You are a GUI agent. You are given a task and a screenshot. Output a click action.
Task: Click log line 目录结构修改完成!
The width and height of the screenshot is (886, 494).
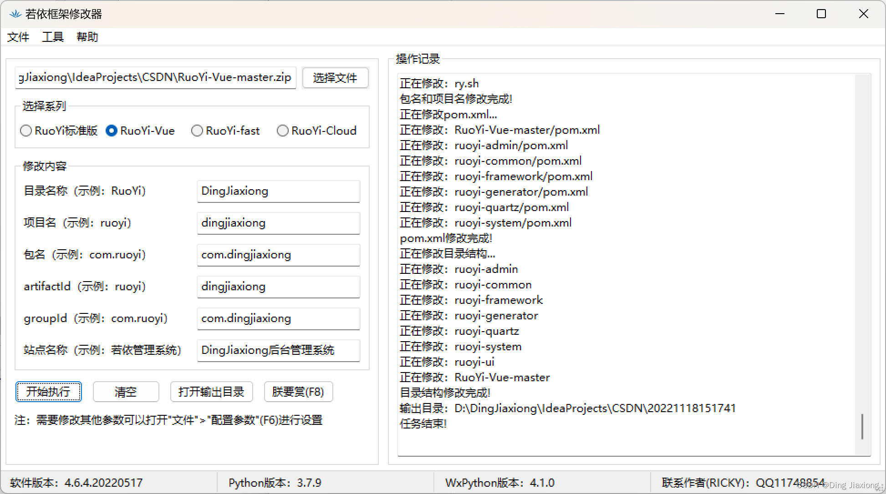pyautogui.click(x=445, y=393)
